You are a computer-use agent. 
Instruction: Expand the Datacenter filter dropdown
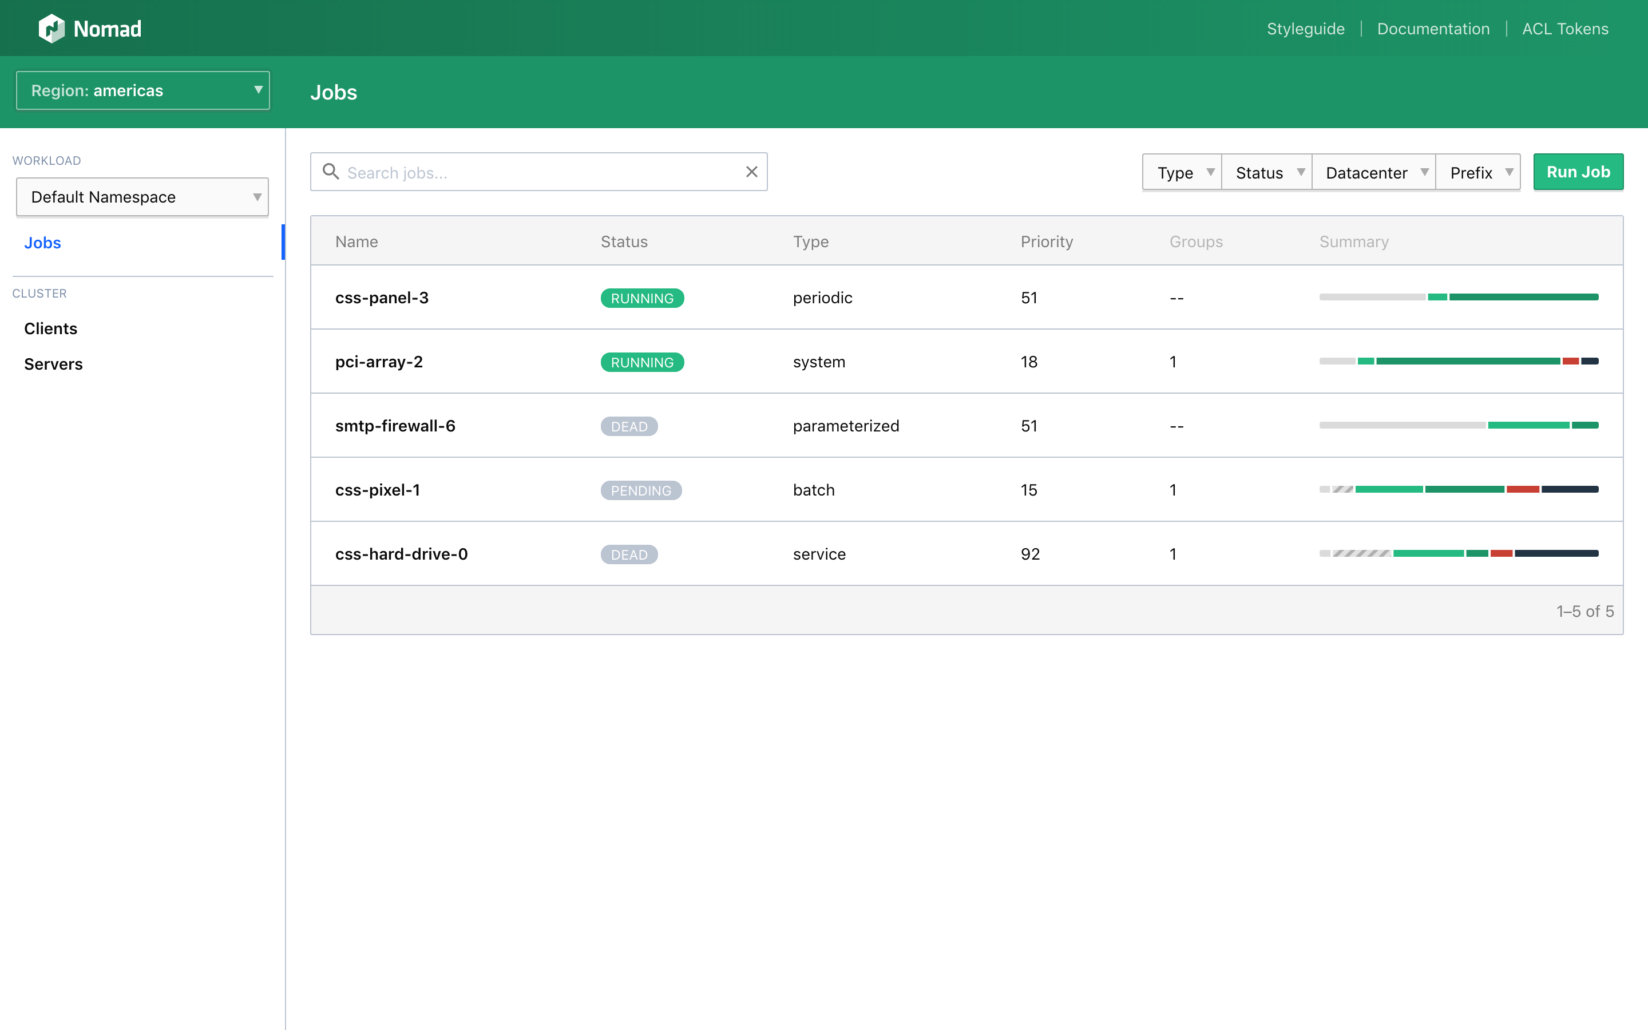(1373, 173)
